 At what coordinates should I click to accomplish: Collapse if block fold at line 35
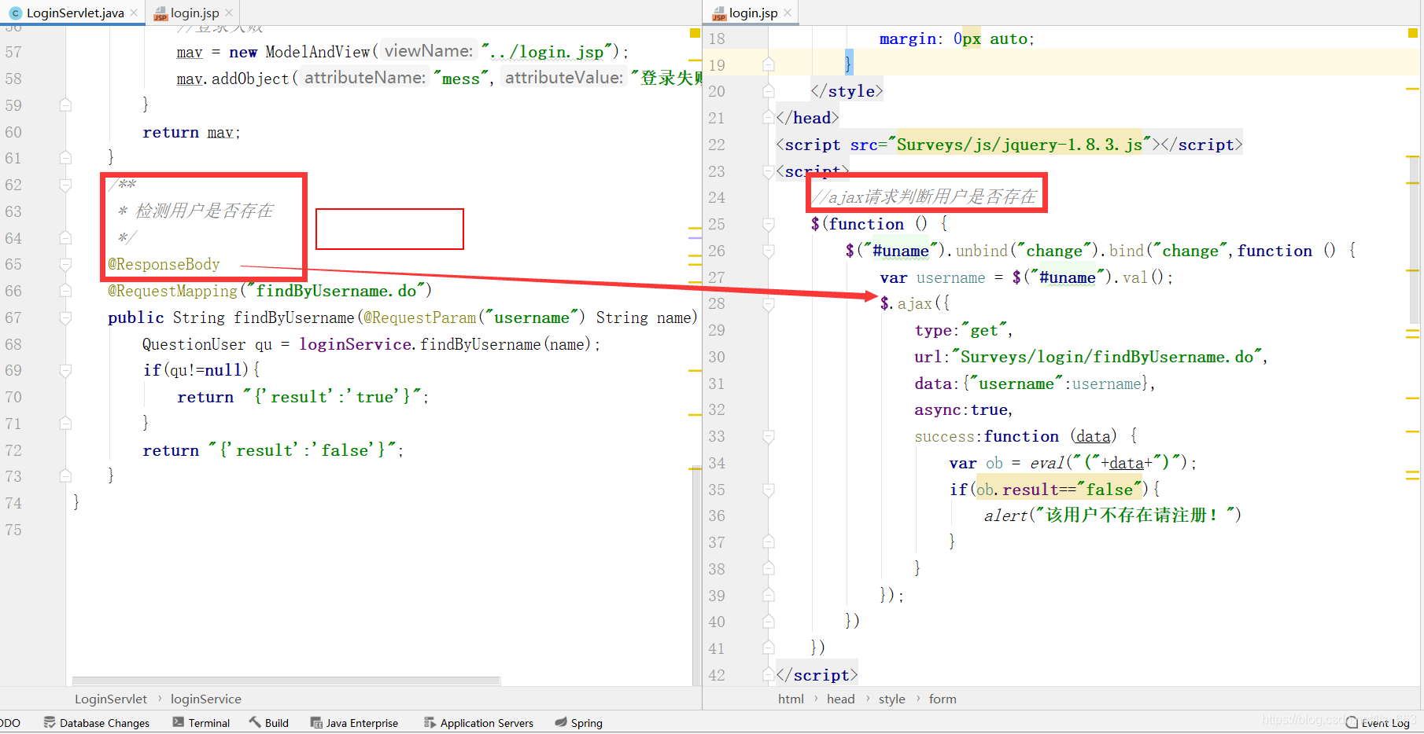[x=769, y=490]
